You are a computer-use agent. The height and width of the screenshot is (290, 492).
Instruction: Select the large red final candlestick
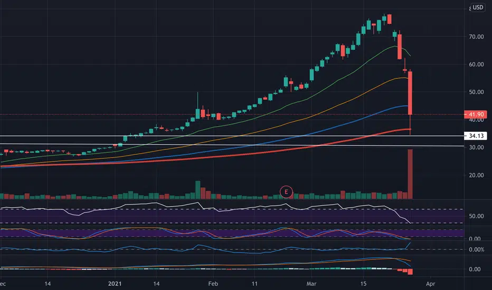pos(410,93)
